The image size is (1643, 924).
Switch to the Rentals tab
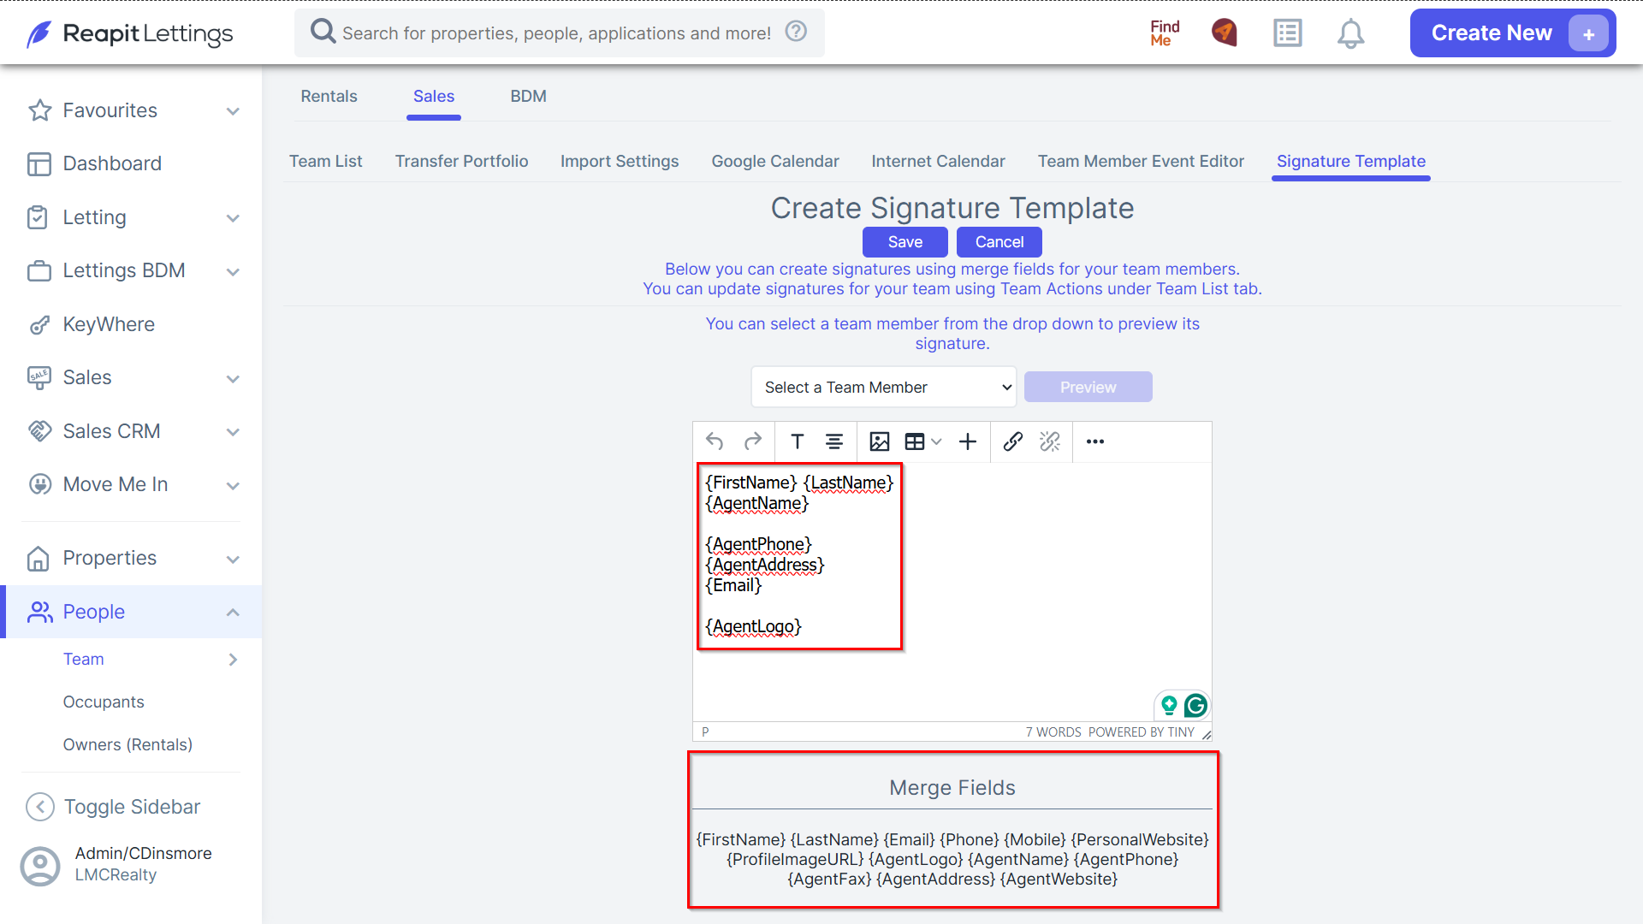329,97
